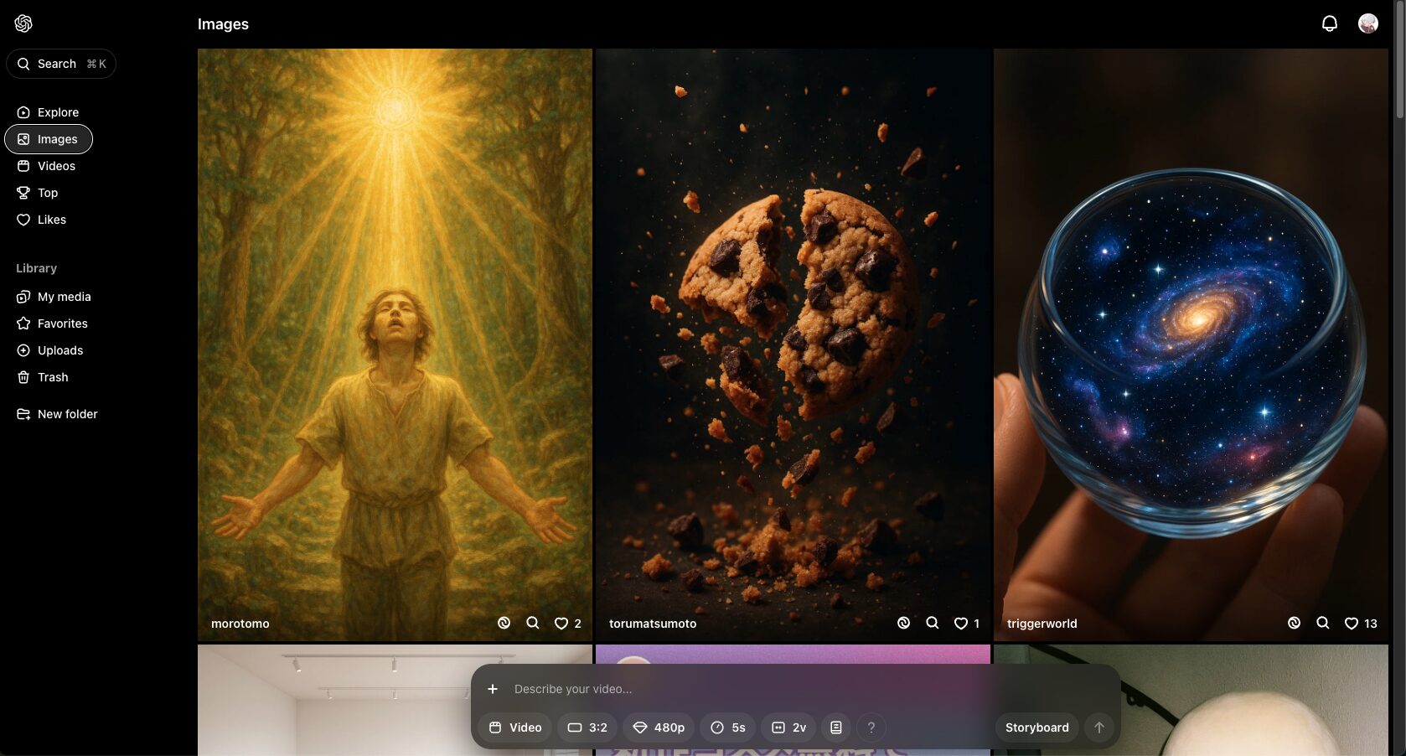
Task: Open the notifications bell
Action: tap(1329, 23)
